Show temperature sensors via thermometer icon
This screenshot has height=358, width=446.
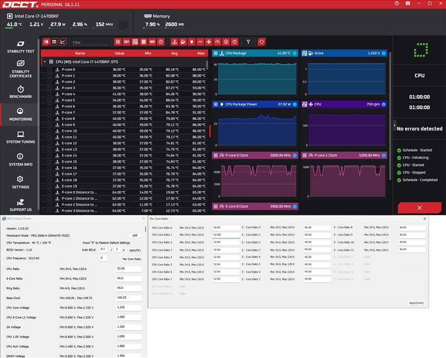[175, 42]
